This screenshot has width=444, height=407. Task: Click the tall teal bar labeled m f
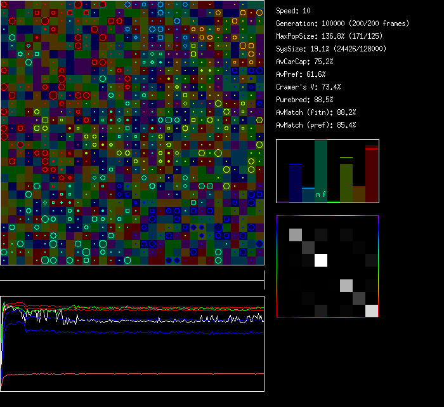[x=321, y=171]
